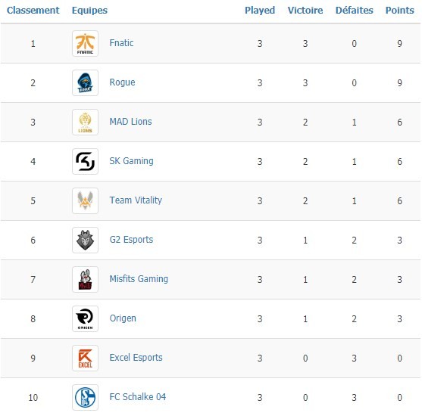This screenshot has width=422, height=419.
Task: Follow the Rogue team name link
Action: (122, 82)
